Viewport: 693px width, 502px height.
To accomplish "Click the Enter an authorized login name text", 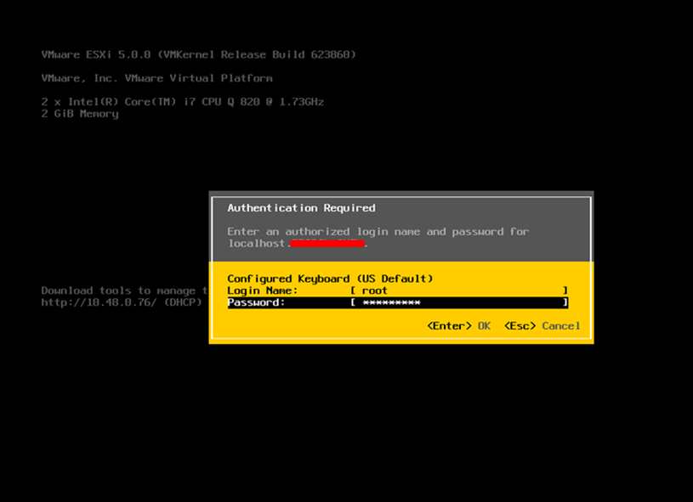I will 378,232.
